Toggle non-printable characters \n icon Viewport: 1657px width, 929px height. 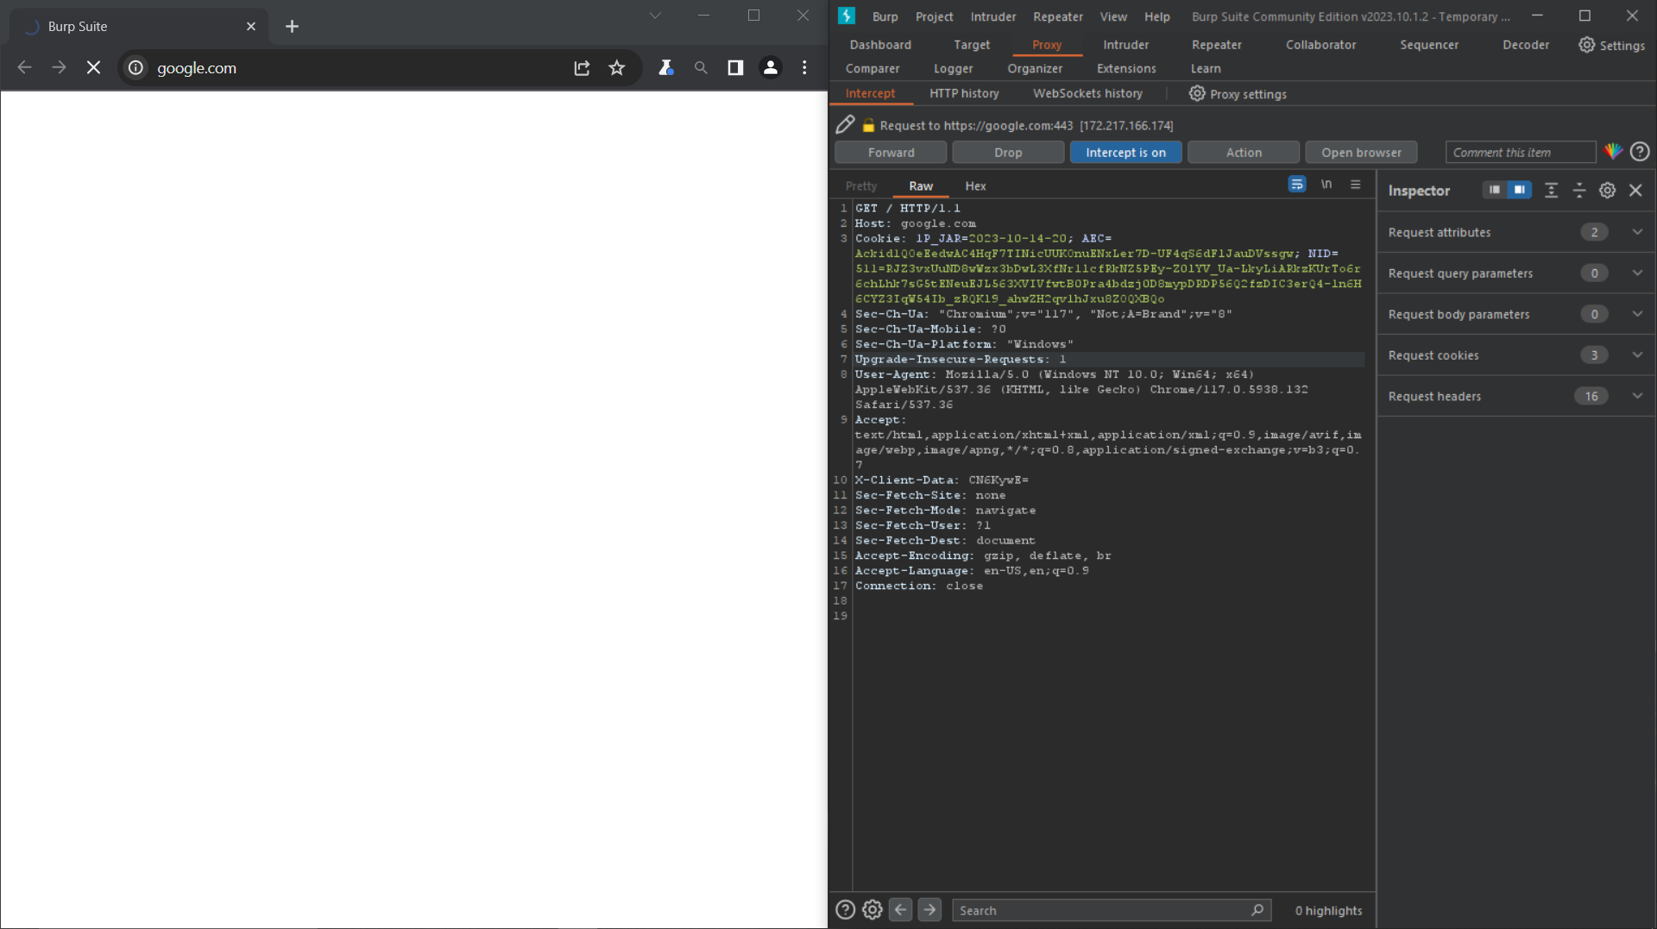coord(1326,185)
